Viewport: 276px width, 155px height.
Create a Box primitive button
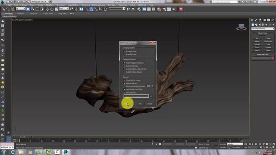tap(257, 38)
